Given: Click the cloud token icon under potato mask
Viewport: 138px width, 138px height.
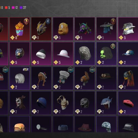Looking at the screenshot, I should pos(56,38).
